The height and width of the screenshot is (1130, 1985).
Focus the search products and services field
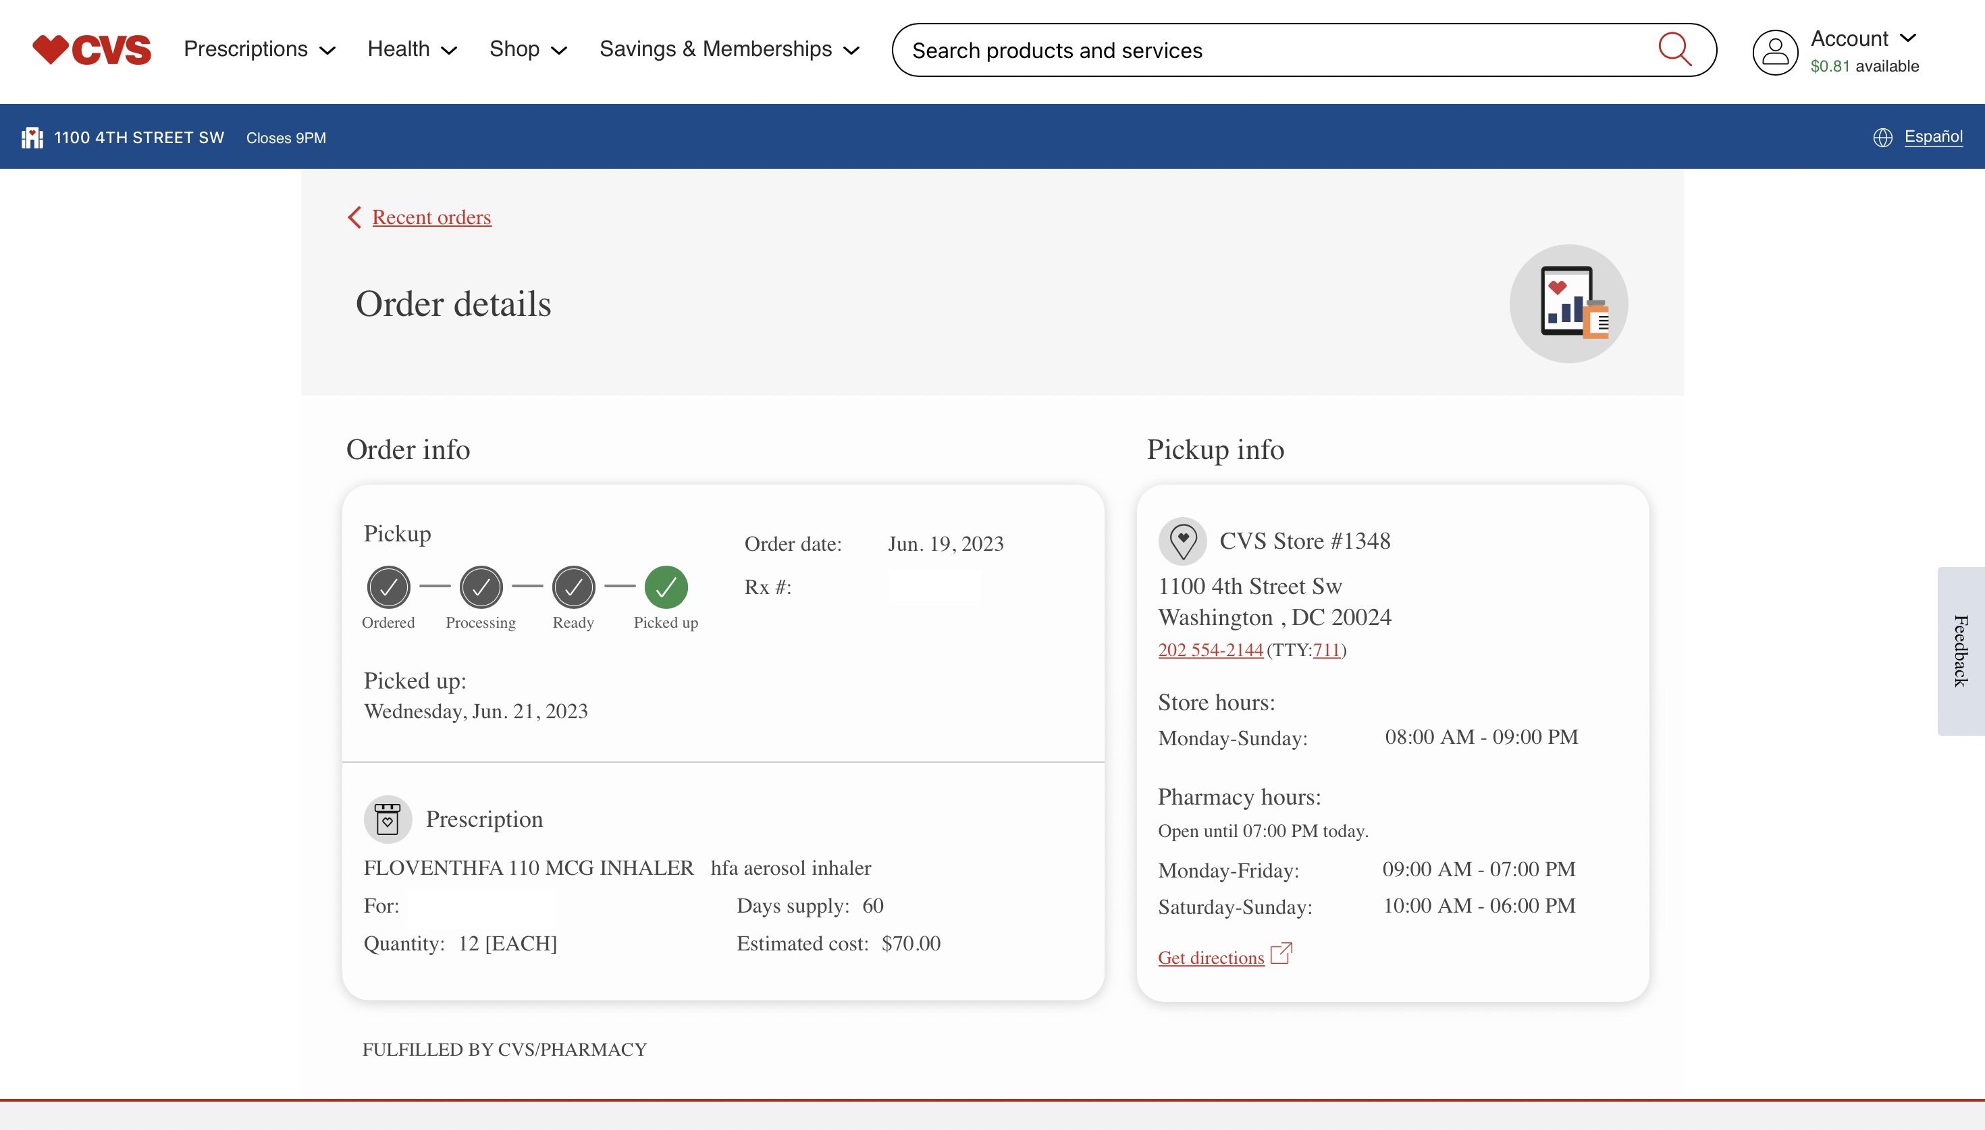point(1273,51)
